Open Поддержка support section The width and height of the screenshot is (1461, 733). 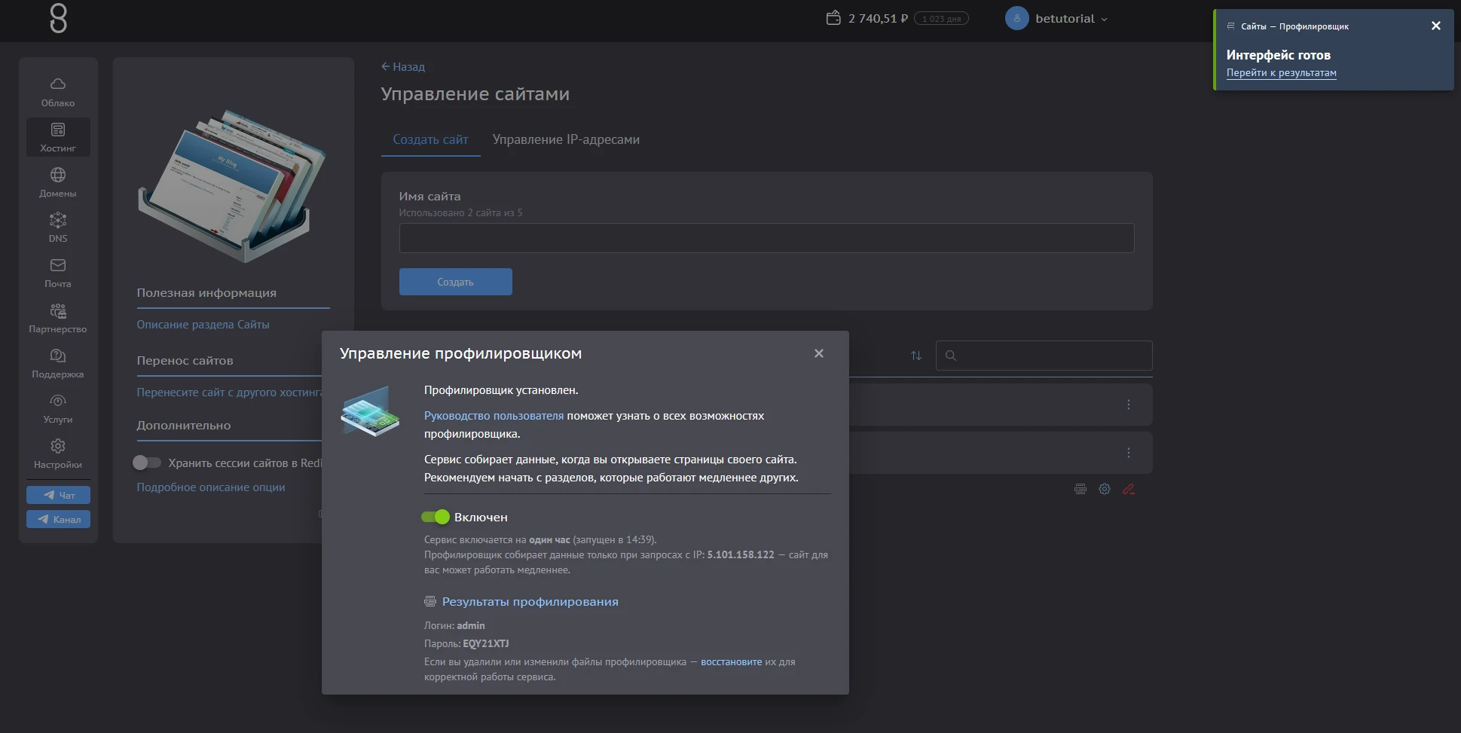click(58, 363)
